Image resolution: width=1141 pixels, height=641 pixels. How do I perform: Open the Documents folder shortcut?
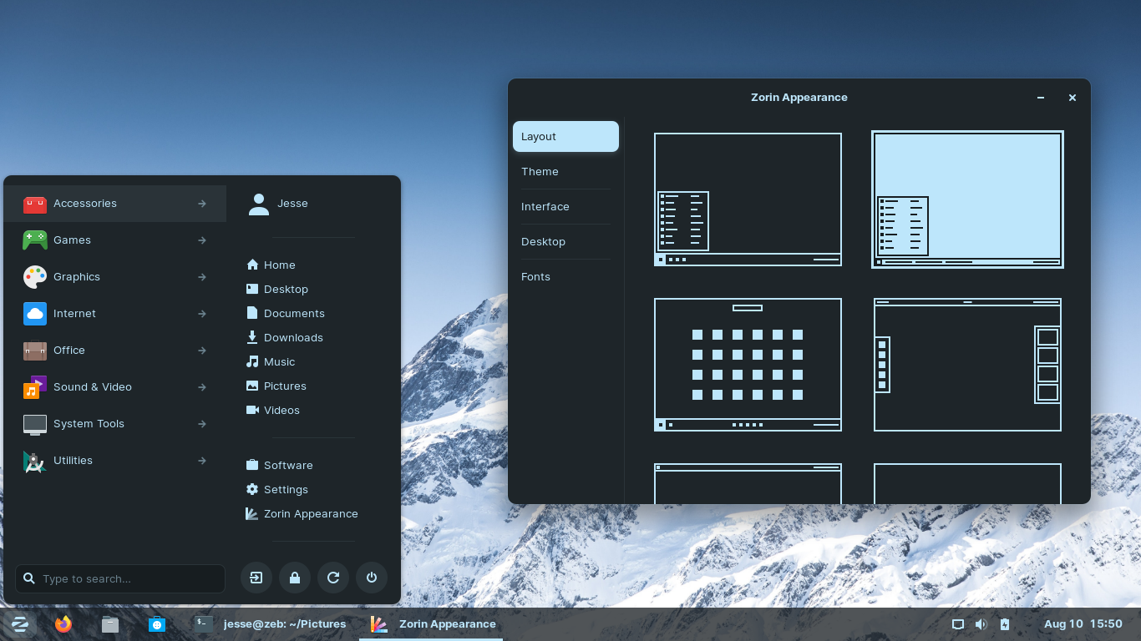(x=286, y=313)
